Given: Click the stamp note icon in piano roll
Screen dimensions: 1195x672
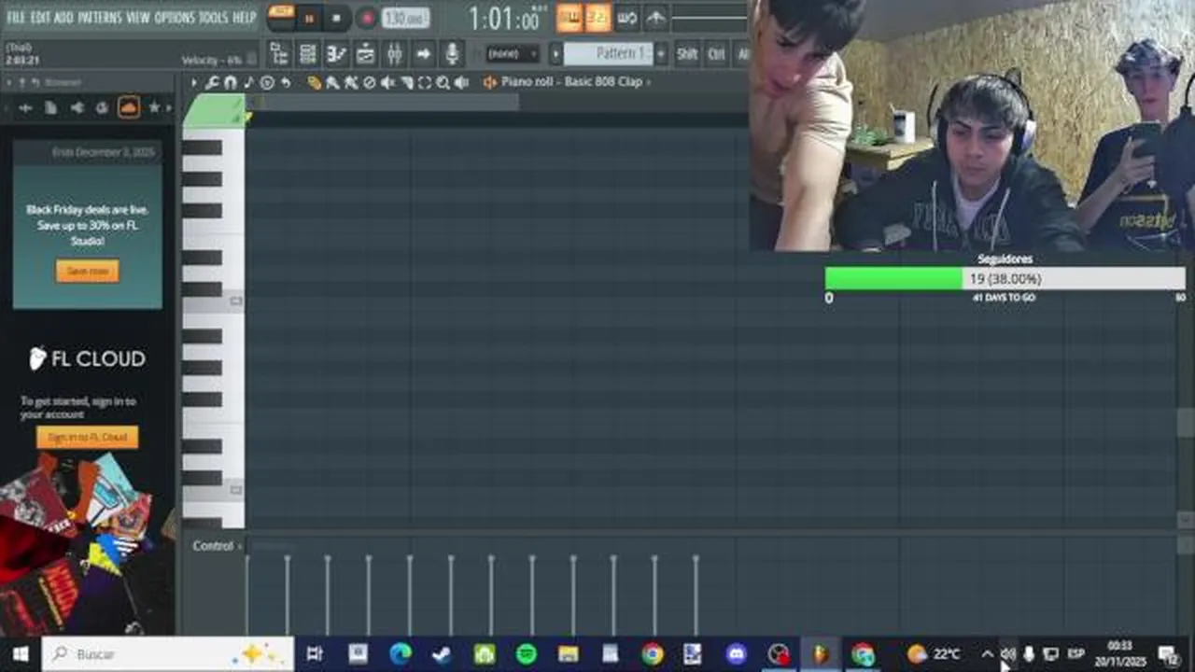Looking at the screenshot, I should pyautogui.click(x=248, y=82).
